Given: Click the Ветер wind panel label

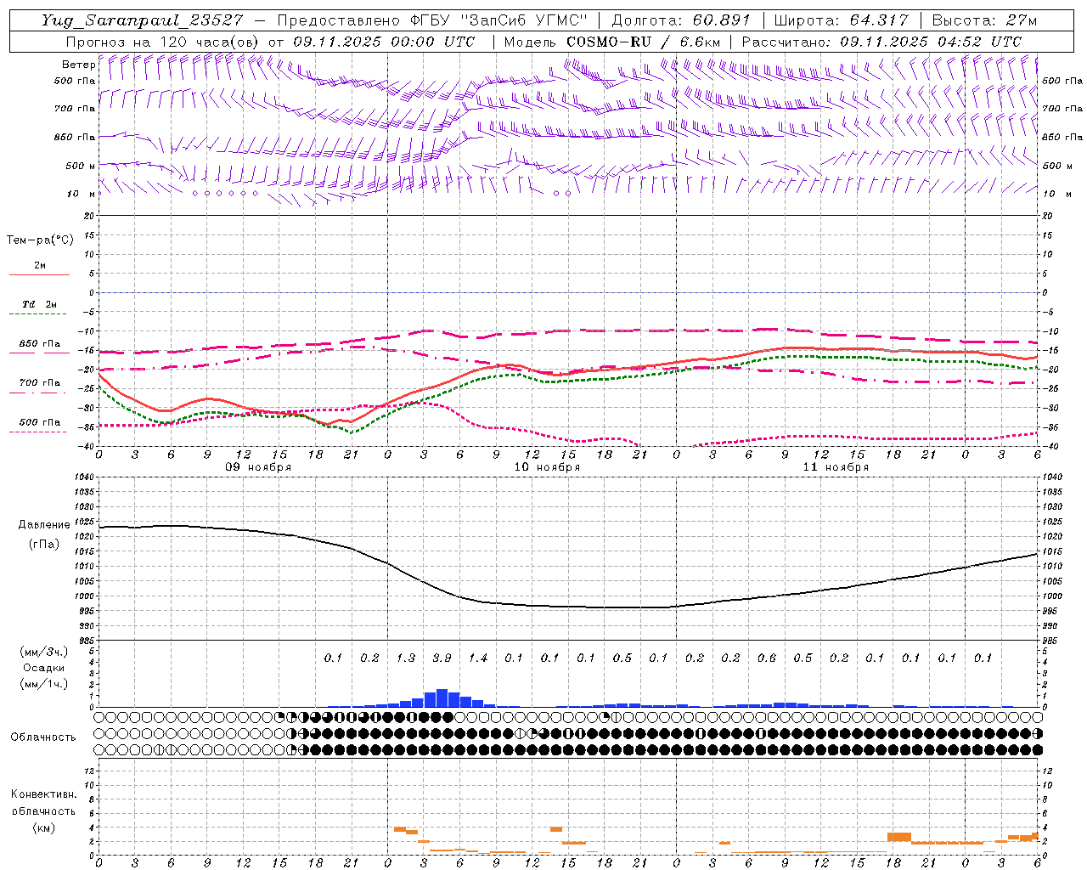Looking at the screenshot, I should pyautogui.click(x=78, y=65).
